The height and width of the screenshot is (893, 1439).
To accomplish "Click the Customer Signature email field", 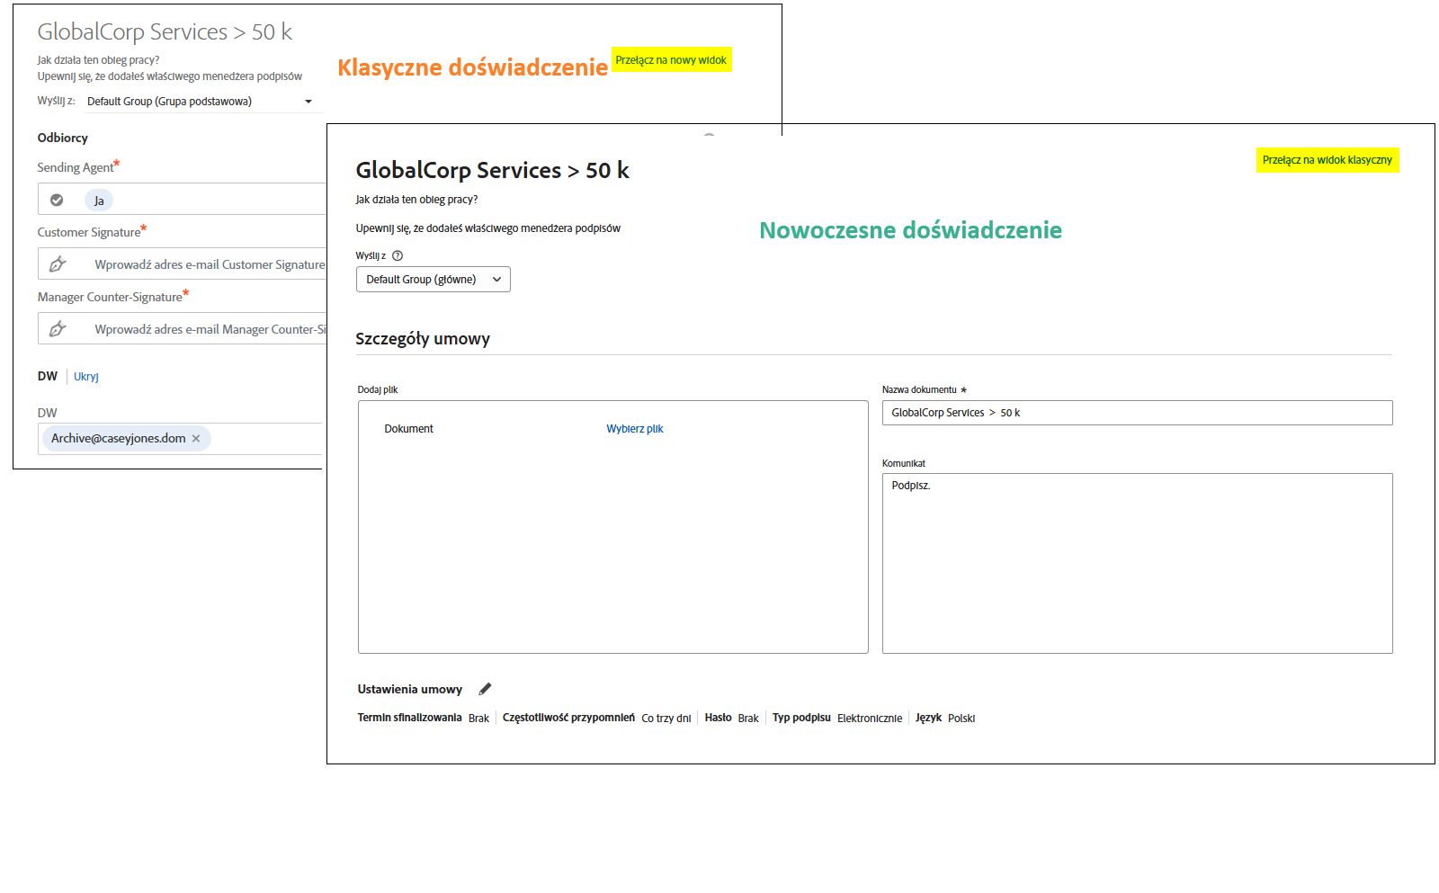I will 182,264.
